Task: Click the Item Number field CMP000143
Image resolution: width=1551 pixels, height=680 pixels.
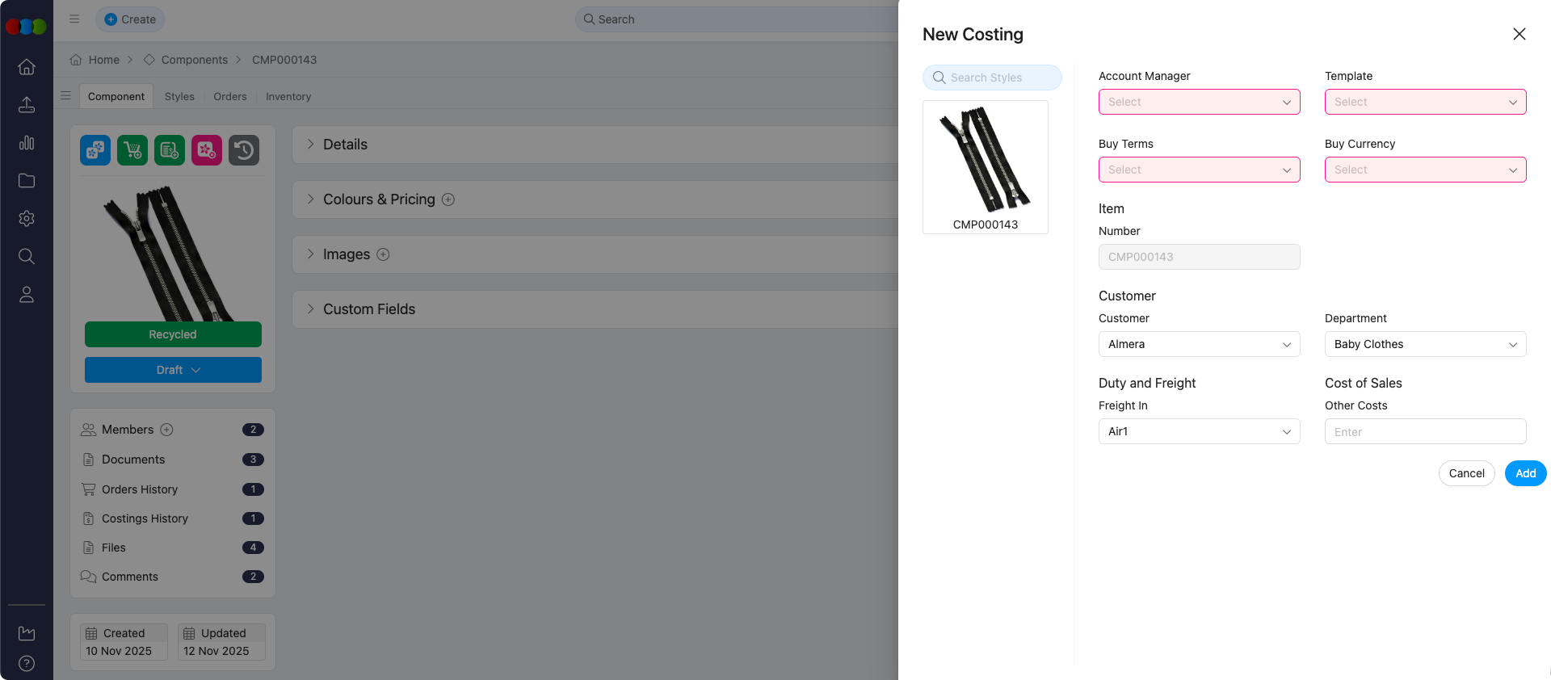Action: coord(1200,257)
